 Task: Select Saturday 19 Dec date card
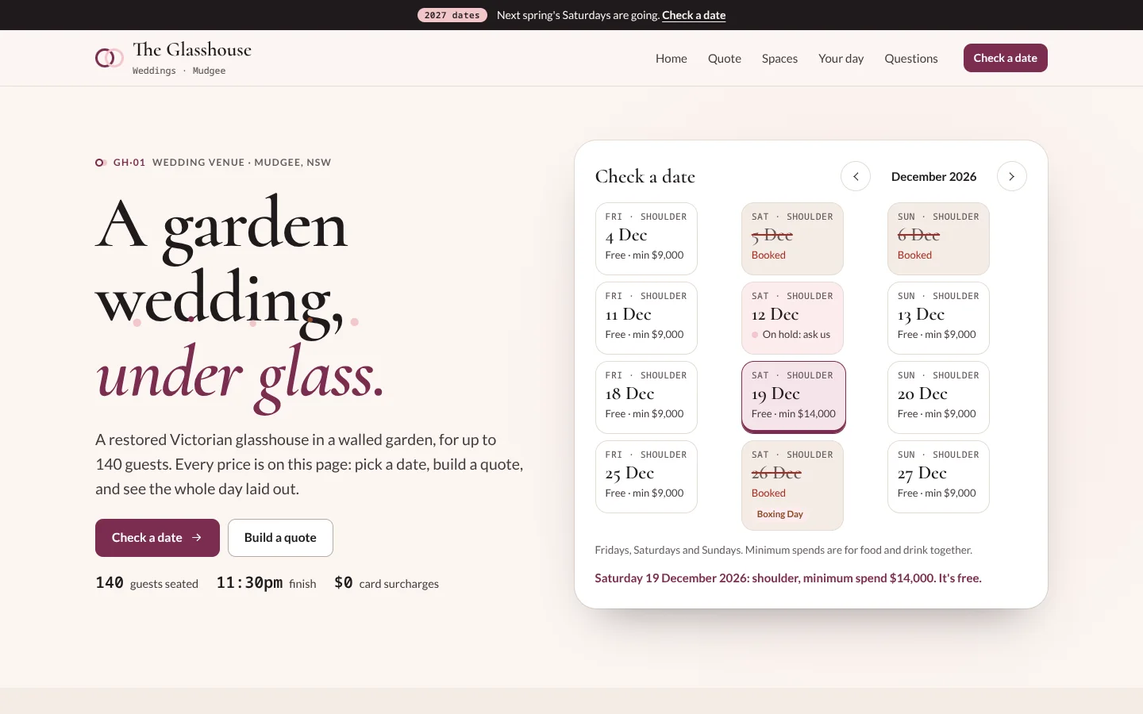coord(794,397)
